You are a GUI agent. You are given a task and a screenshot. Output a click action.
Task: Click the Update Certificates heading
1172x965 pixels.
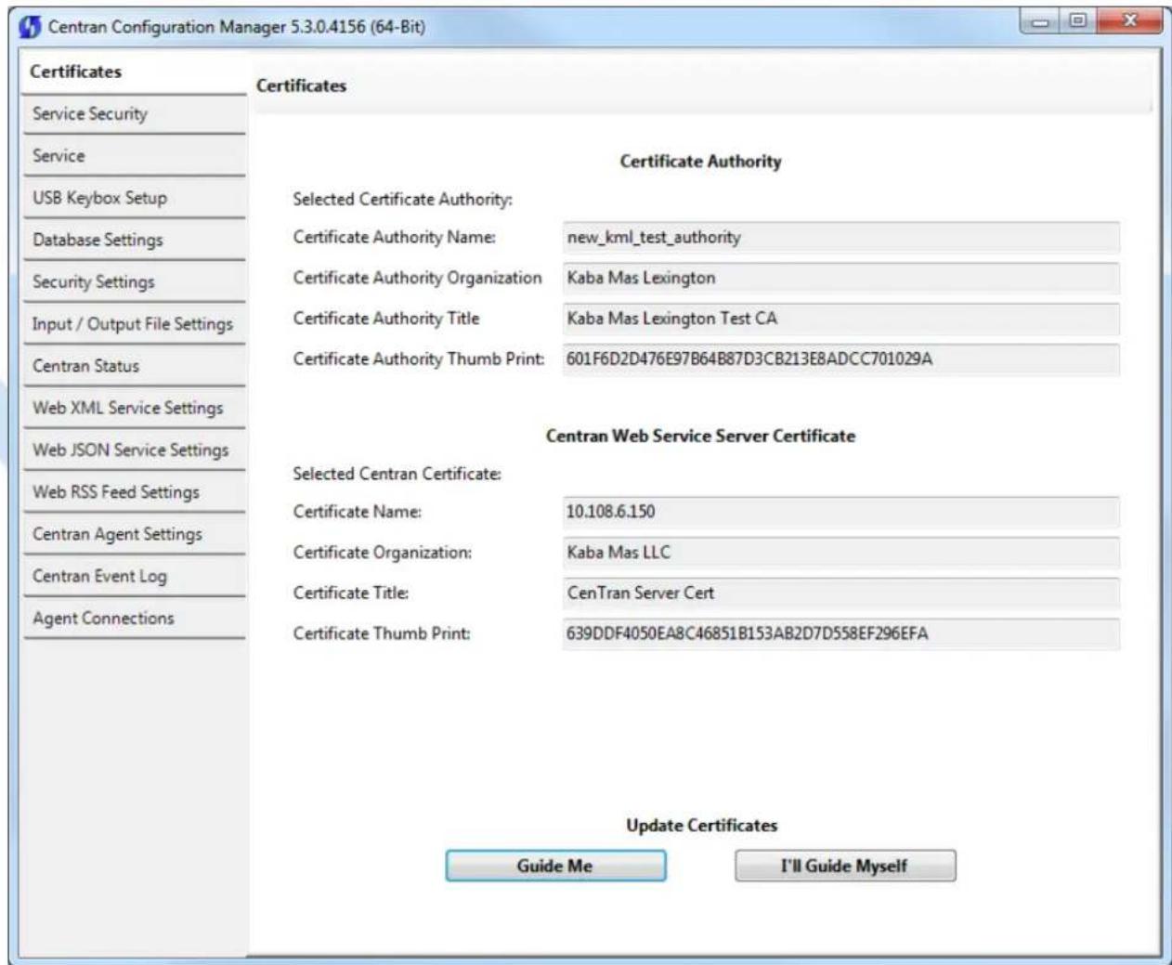tap(701, 825)
